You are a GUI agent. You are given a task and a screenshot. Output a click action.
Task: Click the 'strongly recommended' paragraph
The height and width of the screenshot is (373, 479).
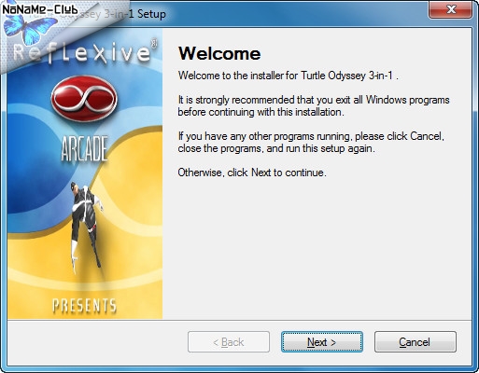tap(314, 105)
